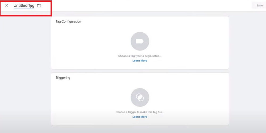
Task: Open Learn More link under tag type
Action: point(140,61)
